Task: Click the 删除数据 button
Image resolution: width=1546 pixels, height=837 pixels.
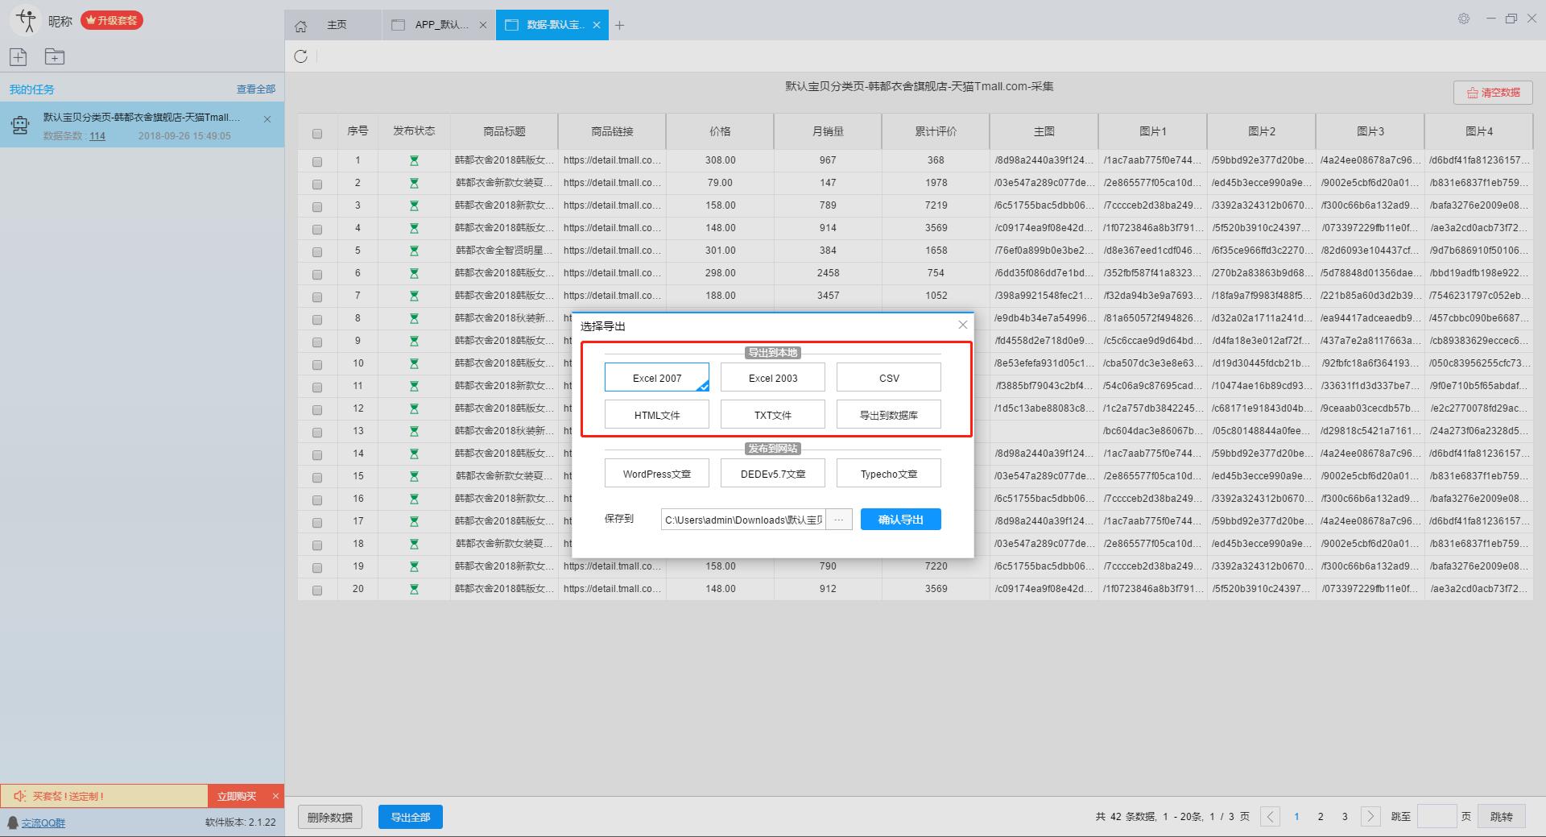Action: (330, 817)
